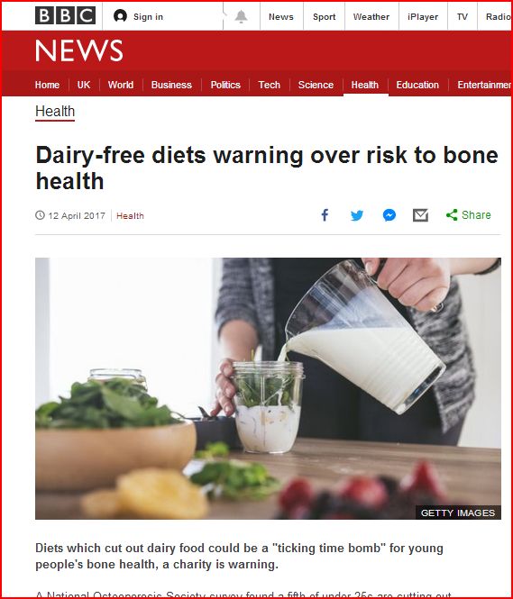Navigate to World news
513x599 pixels.
pos(121,85)
